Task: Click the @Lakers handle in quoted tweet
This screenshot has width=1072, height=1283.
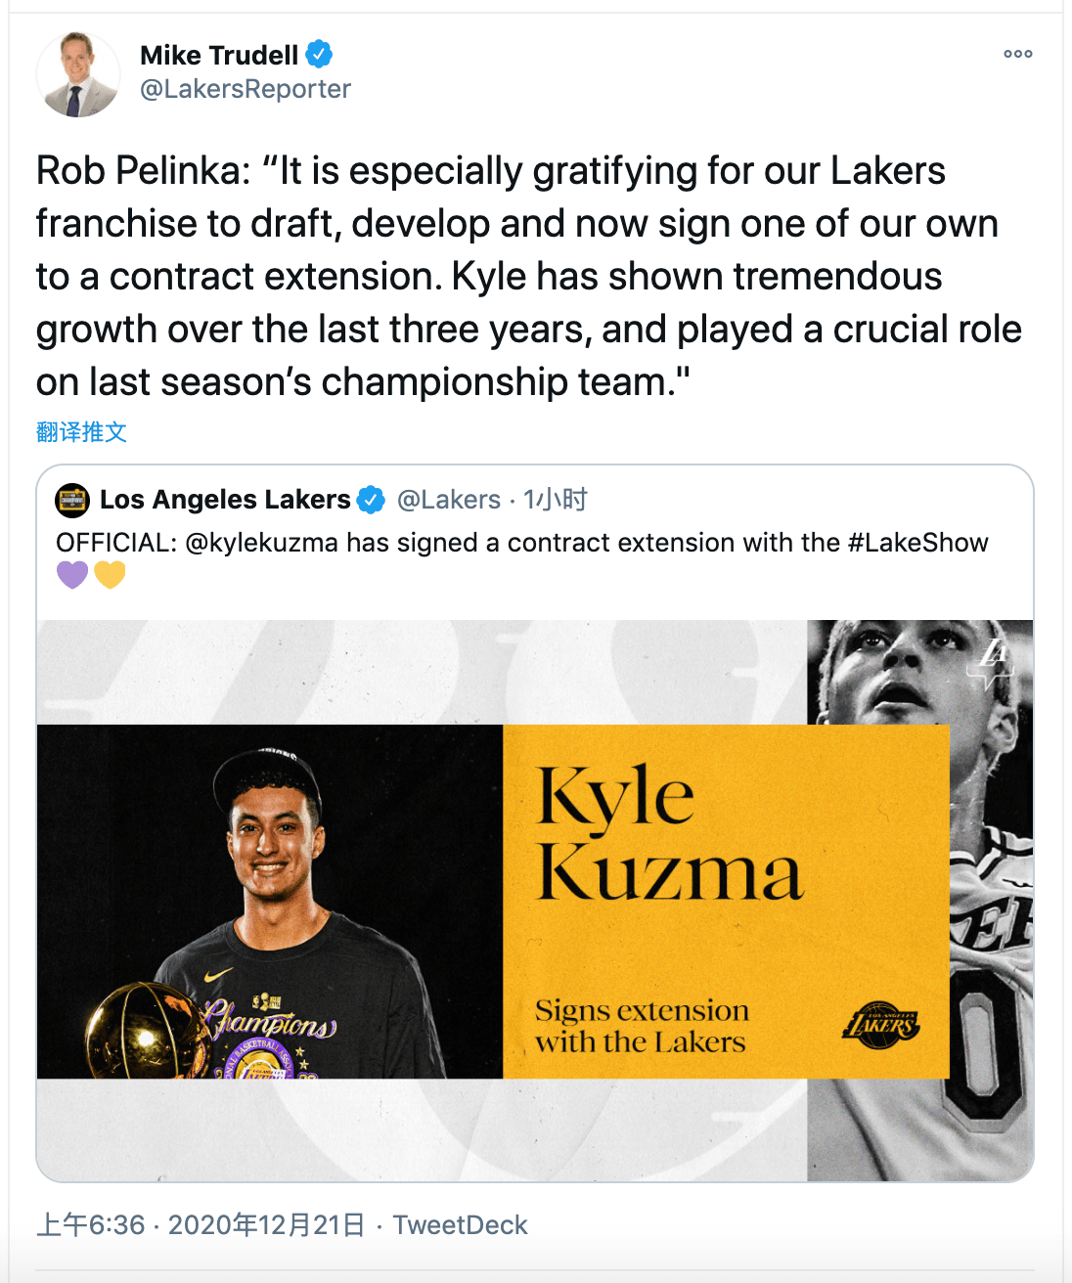Action: point(449,500)
